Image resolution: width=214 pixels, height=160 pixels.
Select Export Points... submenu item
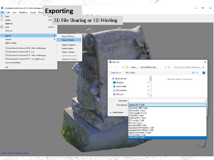click(69, 36)
